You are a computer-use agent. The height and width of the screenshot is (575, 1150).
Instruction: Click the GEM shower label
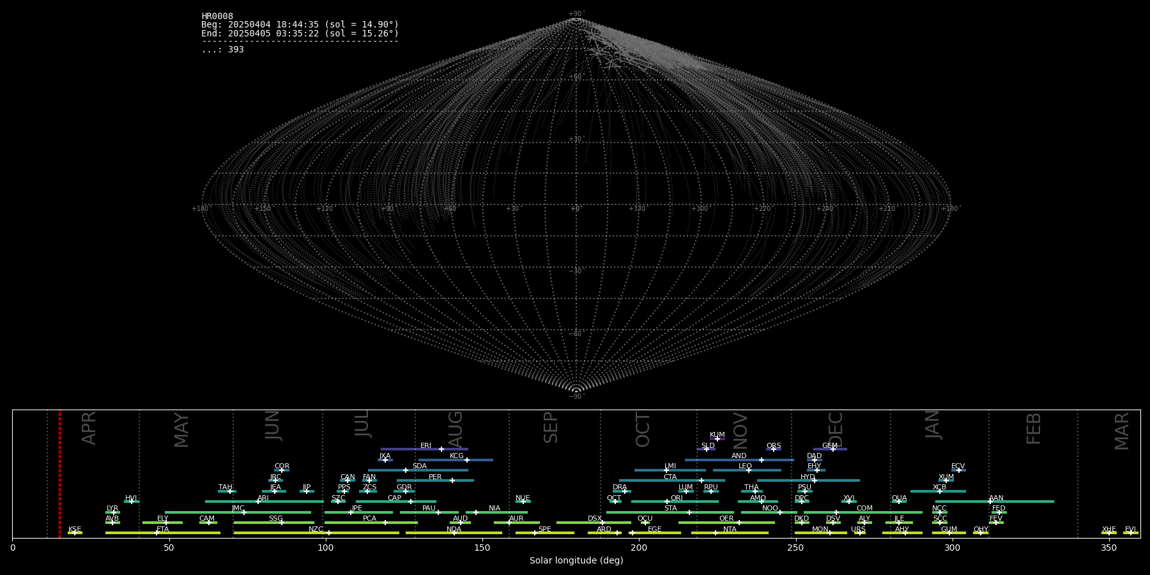[x=830, y=446]
